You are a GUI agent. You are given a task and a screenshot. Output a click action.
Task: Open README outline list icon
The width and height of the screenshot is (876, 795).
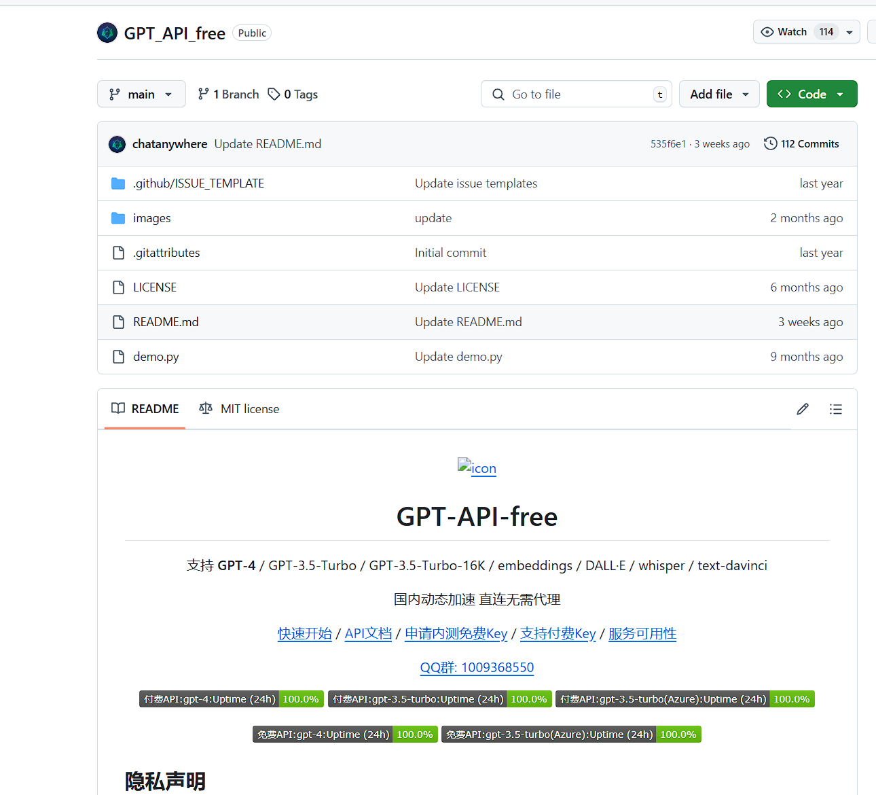tap(836, 409)
